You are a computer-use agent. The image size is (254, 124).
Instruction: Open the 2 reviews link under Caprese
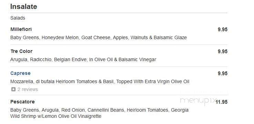pyautogui.click(x=28, y=89)
